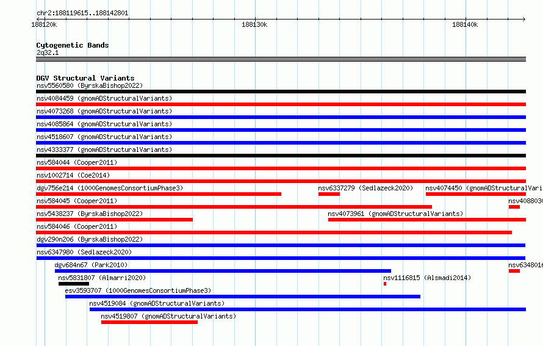This screenshot has height=346, width=543.
Task: Open variant nsv4073961 label
Action: click(x=395, y=214)
